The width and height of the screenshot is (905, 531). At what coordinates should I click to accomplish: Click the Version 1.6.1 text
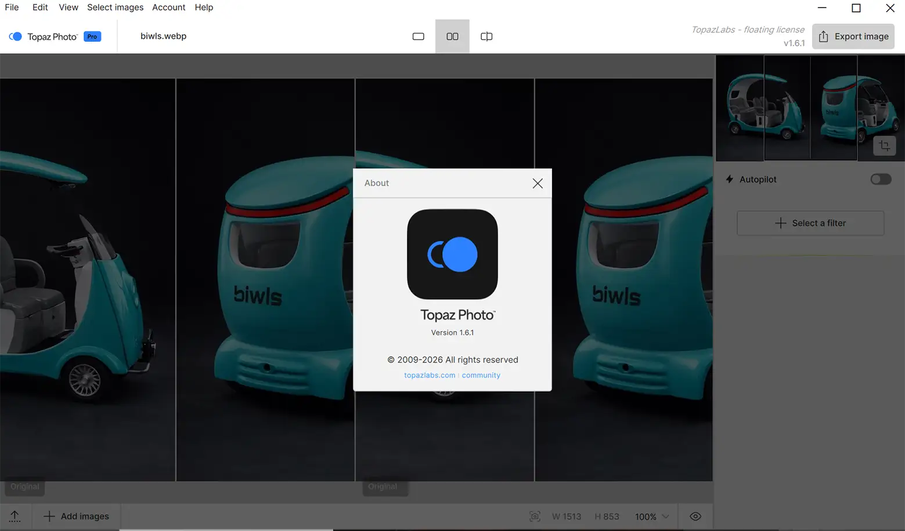pos(452,333)
